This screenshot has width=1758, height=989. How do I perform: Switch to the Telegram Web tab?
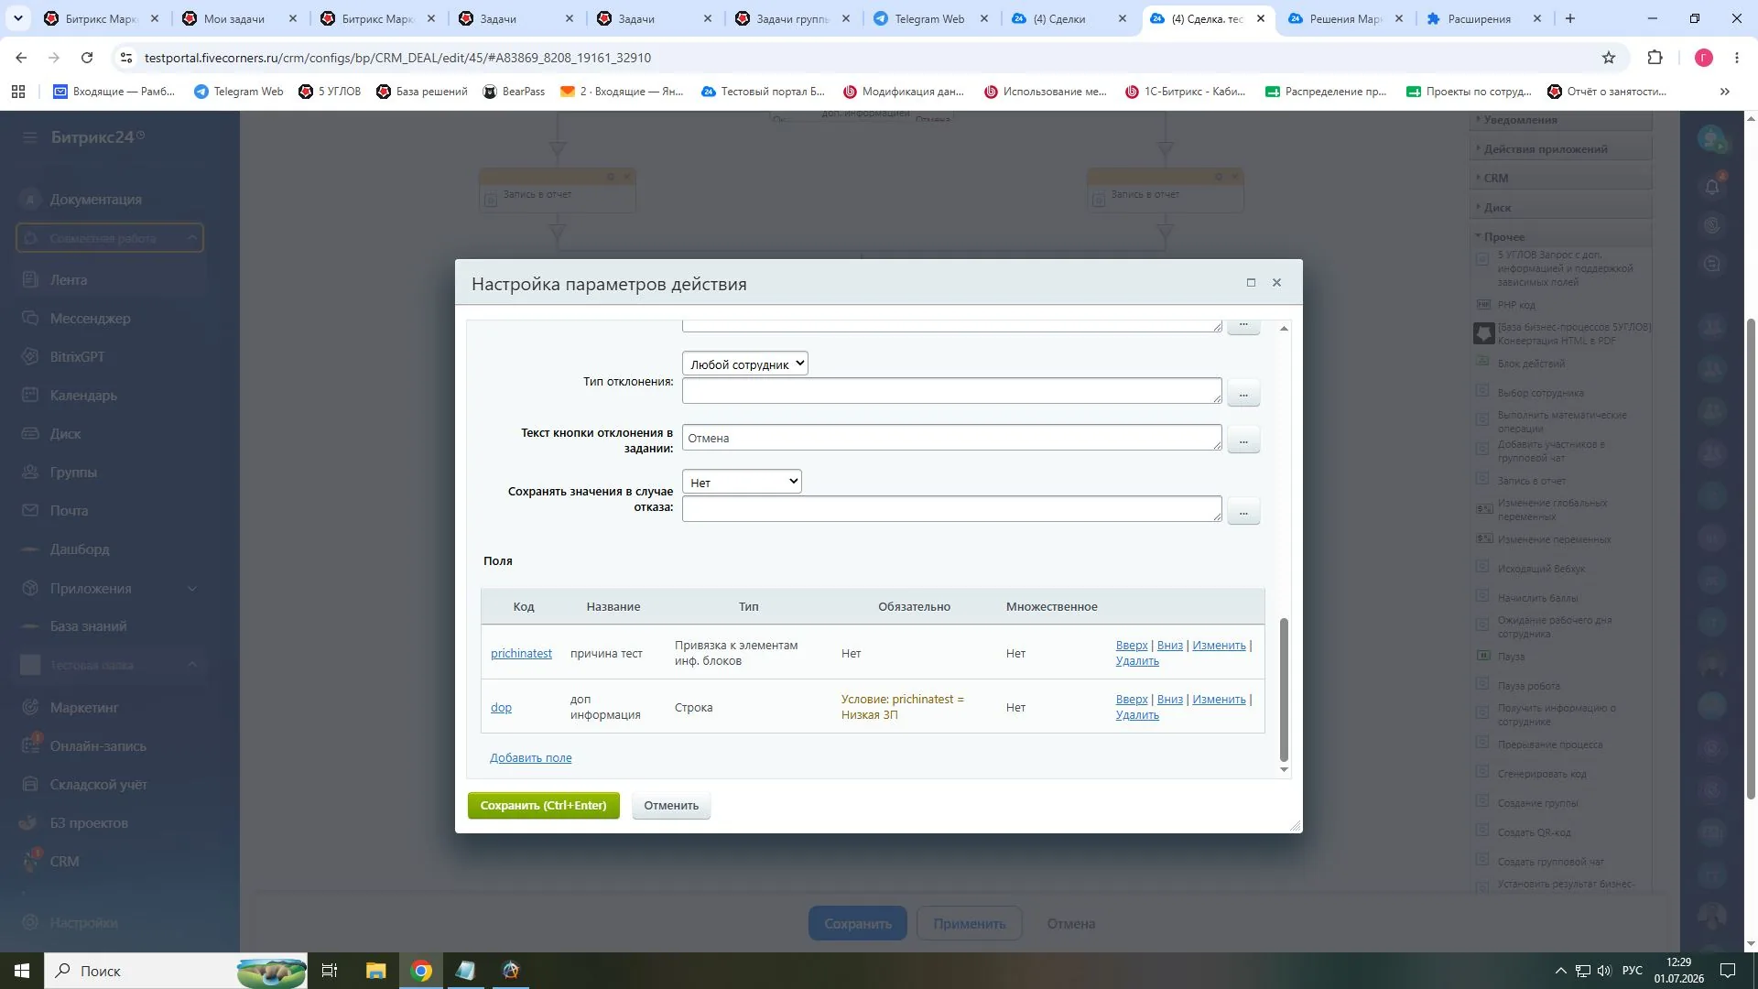[930, 18]
